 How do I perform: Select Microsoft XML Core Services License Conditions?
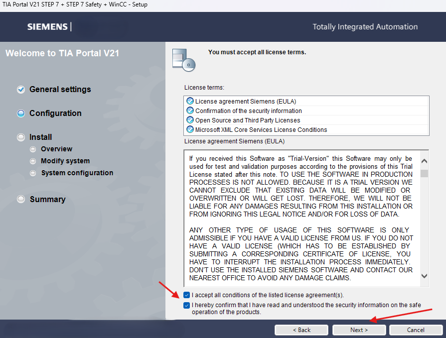[261, 129]
